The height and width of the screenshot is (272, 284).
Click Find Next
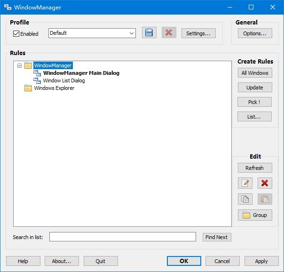click(x=217, y=237)
